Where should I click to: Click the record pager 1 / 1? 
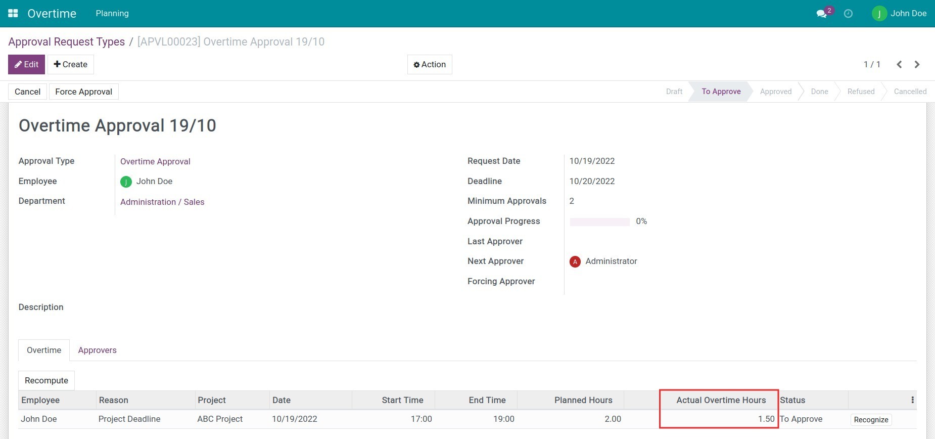point(872,64)
